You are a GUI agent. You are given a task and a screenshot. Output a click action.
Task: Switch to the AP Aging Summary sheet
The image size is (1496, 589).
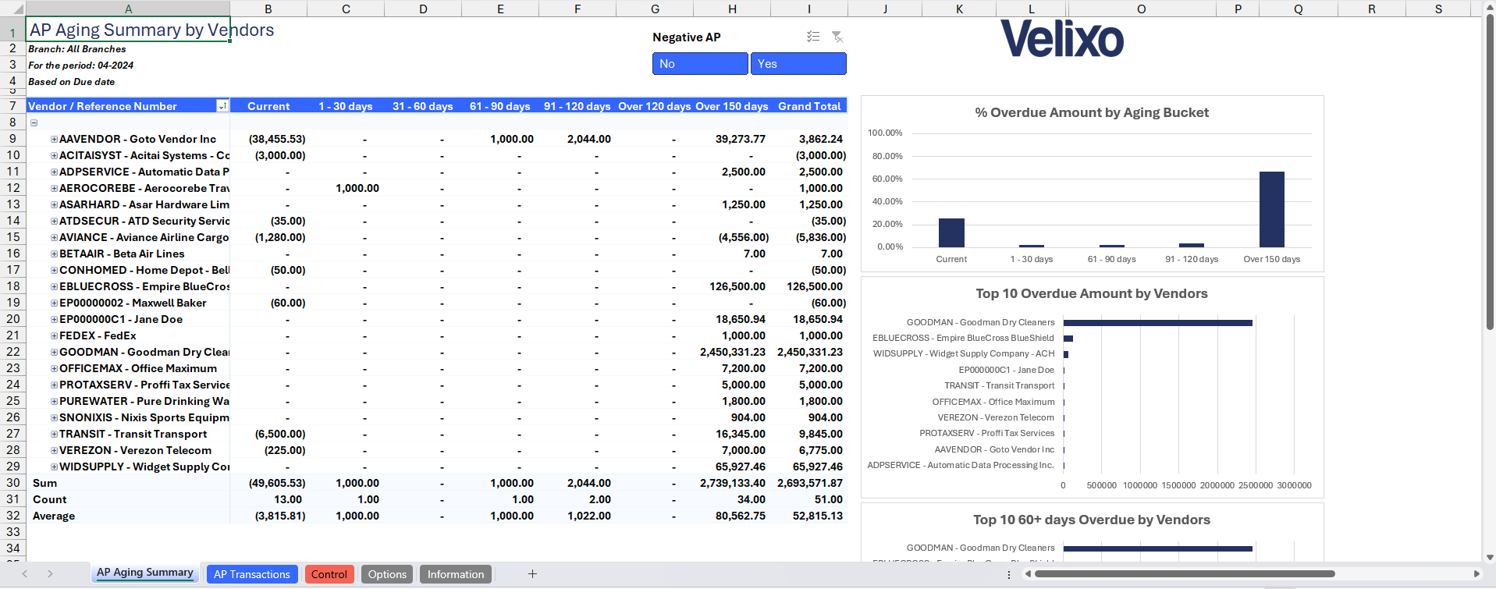[145, 573]
